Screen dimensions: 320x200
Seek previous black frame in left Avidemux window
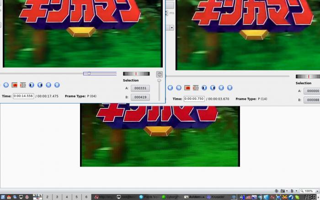click(32, 85)
